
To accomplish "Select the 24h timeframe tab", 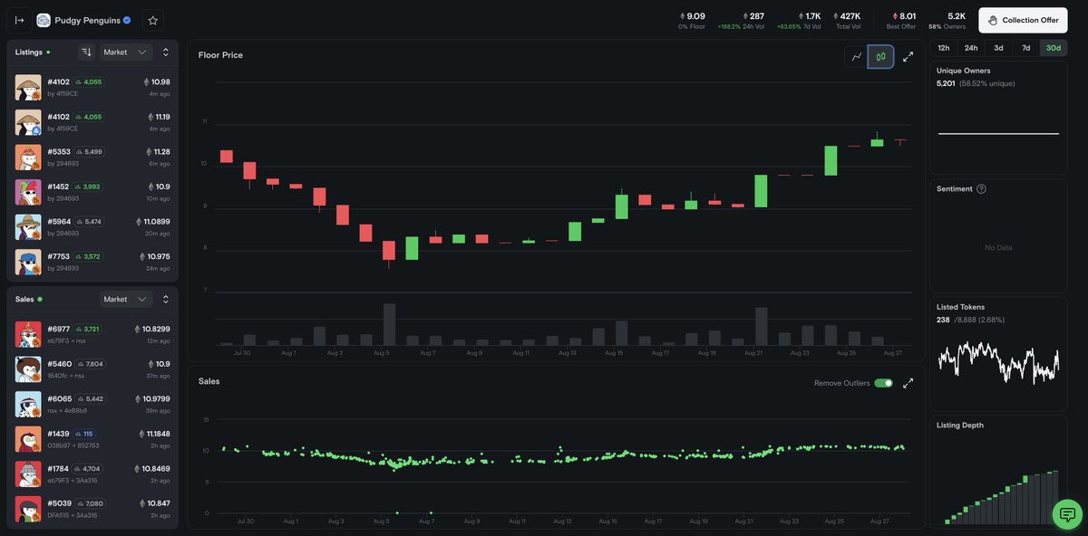I will coord(971,48).
